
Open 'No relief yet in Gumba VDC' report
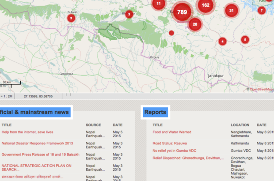[175, 151]
